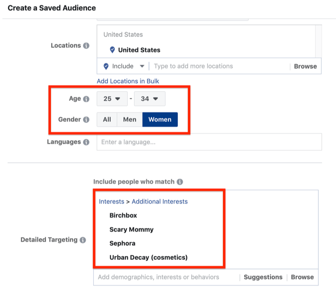Click the Detailed Targeting info icon
The height and width of the screenshot is (292, 336).
[x=83, y=240]
